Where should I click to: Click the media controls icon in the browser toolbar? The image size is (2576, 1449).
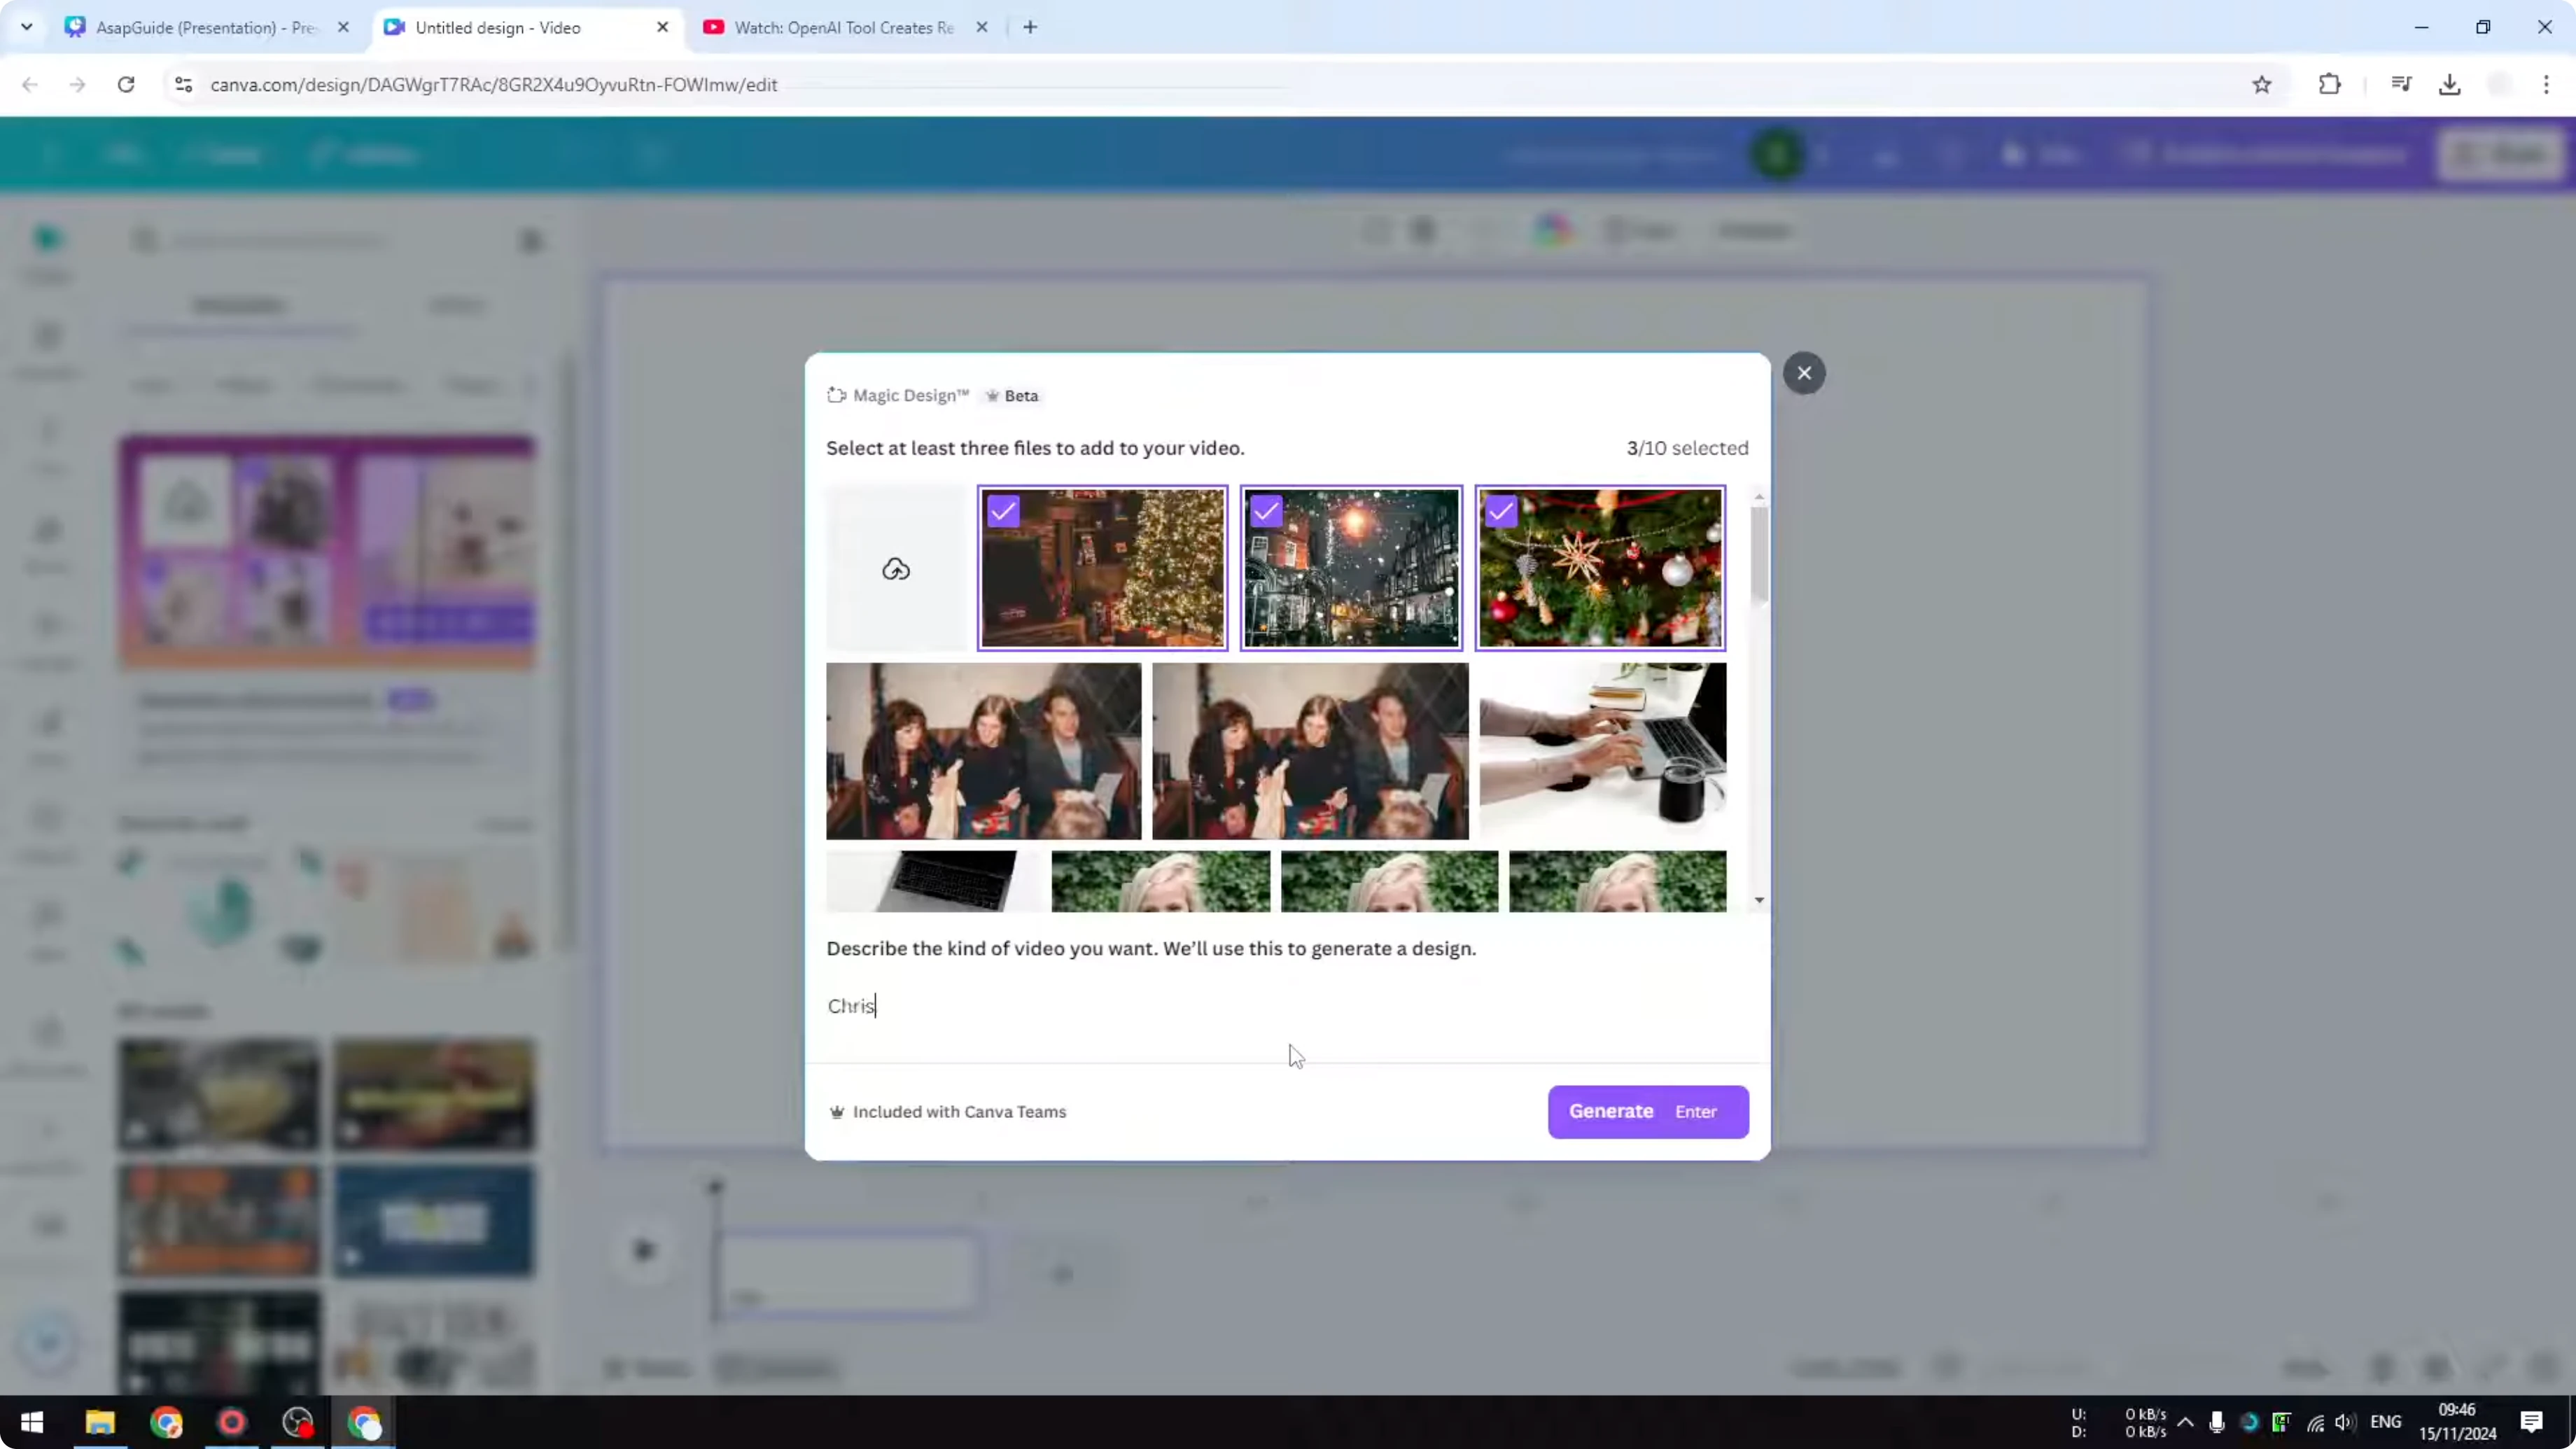[x=2401, y=85]
